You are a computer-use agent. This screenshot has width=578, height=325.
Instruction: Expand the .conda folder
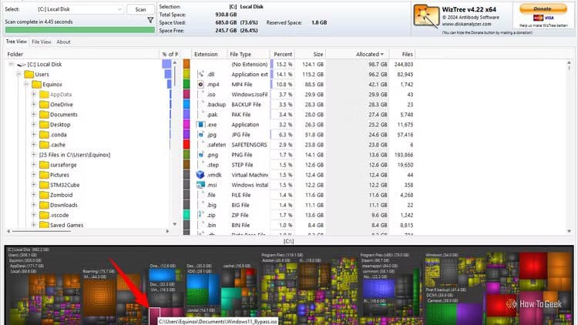(x=34, y=135)
